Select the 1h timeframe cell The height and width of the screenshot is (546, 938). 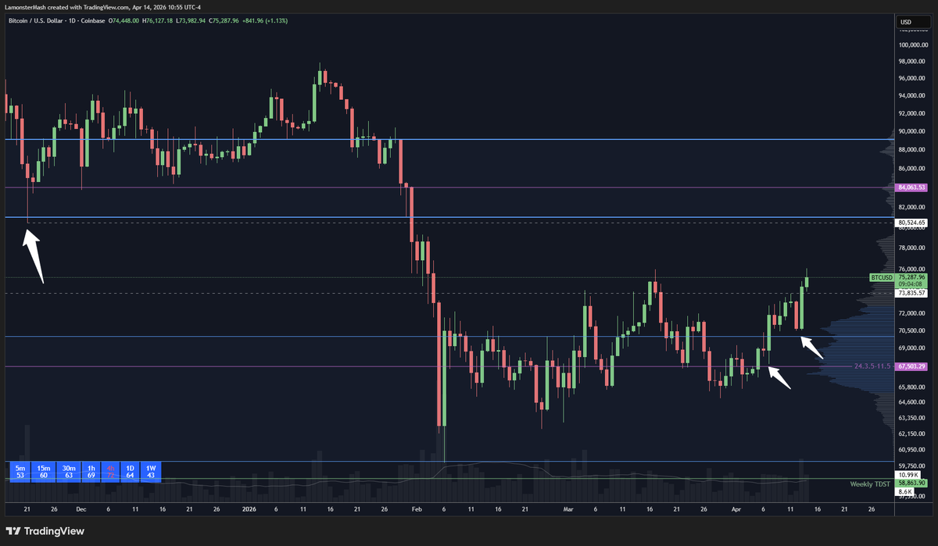[x=91, y=470]
